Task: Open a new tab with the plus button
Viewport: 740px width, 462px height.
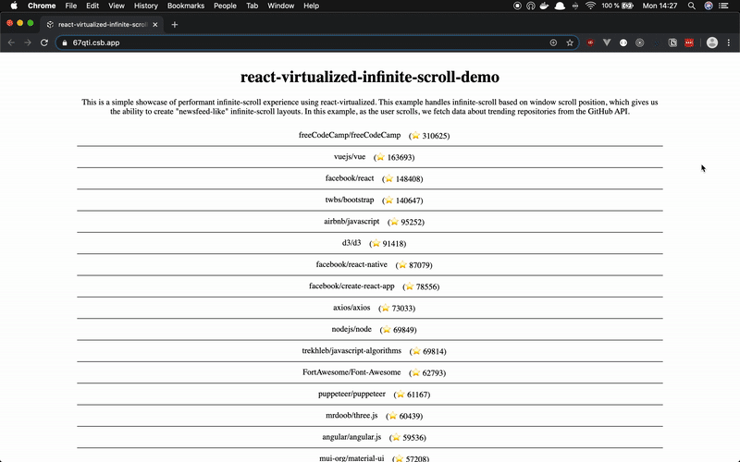Action: coord(175,25)
